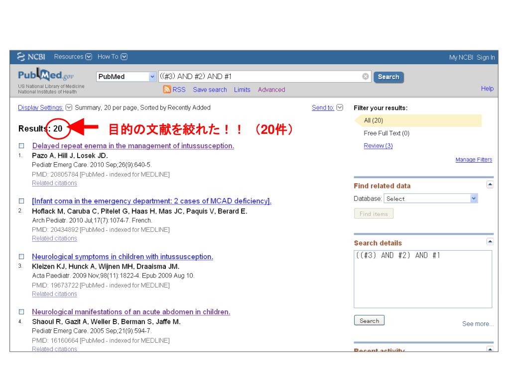510x382 pixels.
Task: Click the RSS link
Action: pos(179,90)
